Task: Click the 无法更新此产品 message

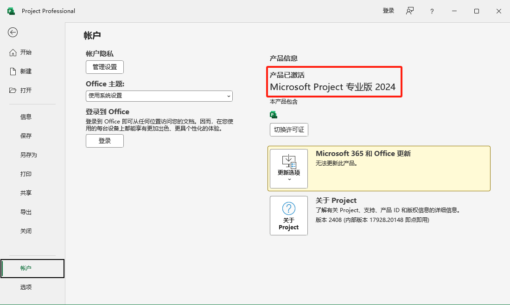Action: coord(337,163)
